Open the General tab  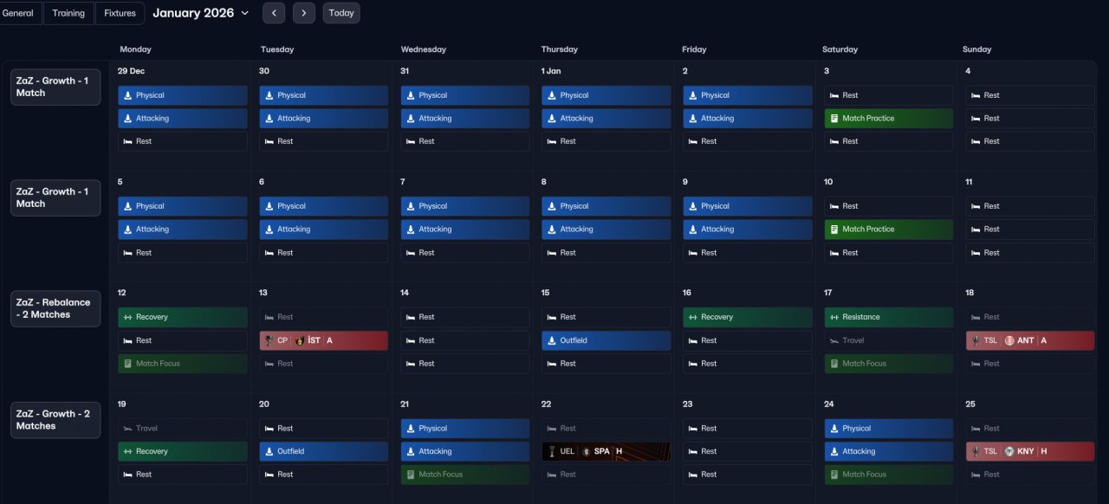(x=18, y=13)
